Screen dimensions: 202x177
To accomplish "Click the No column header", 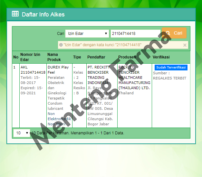I will (16, 57).
